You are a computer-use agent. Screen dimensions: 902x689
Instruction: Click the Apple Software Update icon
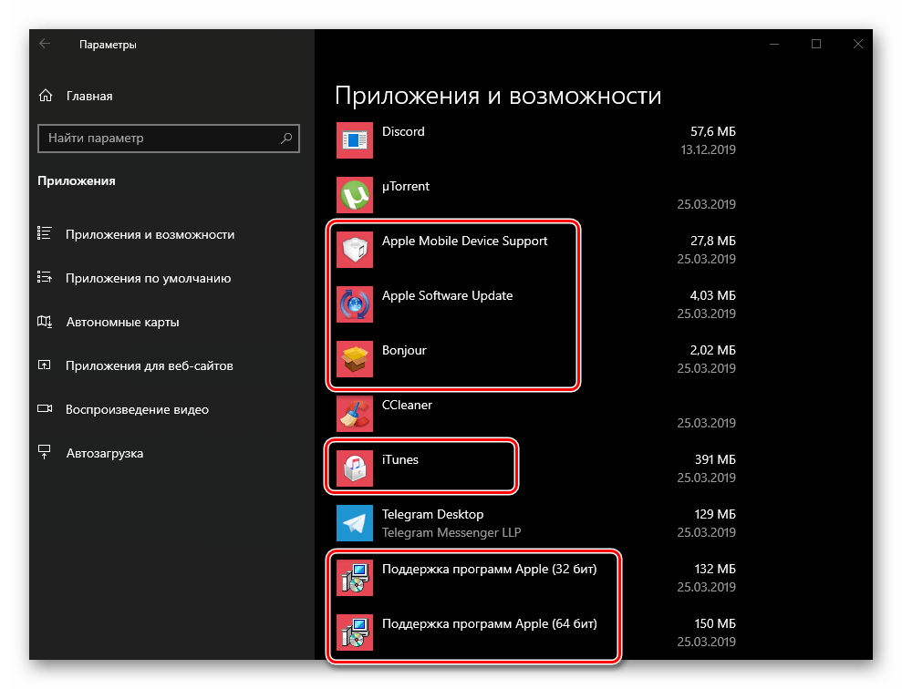pos(355,304)
